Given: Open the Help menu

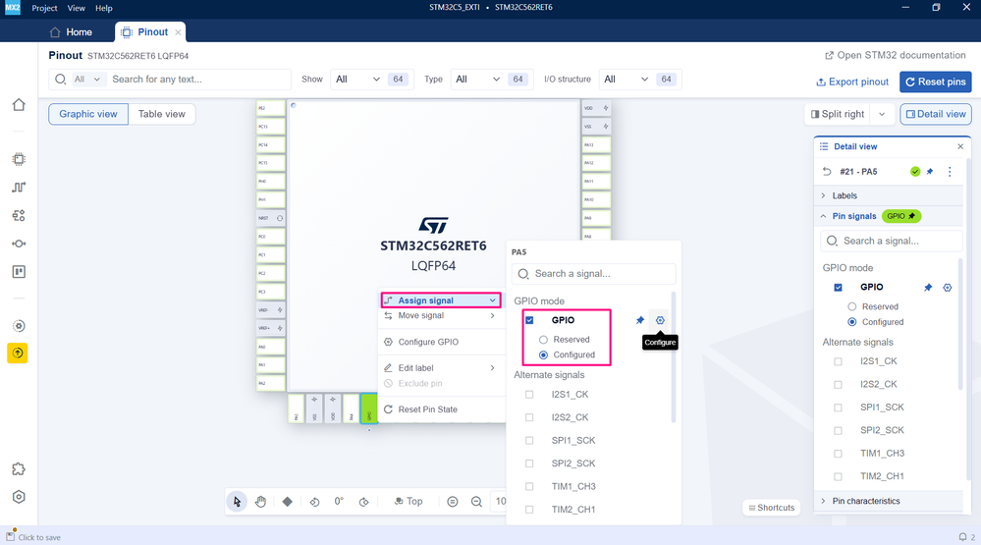Looking at the screenshot, I should [x=104, y=8].
